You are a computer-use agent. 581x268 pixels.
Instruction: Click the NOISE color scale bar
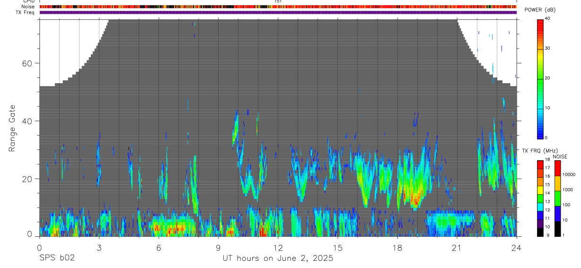coord(557,199)
